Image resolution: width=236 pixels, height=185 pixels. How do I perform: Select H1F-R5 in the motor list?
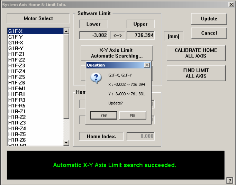36,105
